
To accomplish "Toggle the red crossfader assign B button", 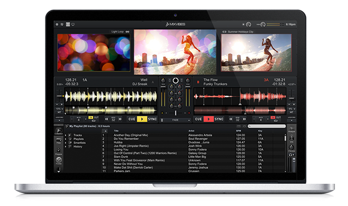I will click(189, 113).
